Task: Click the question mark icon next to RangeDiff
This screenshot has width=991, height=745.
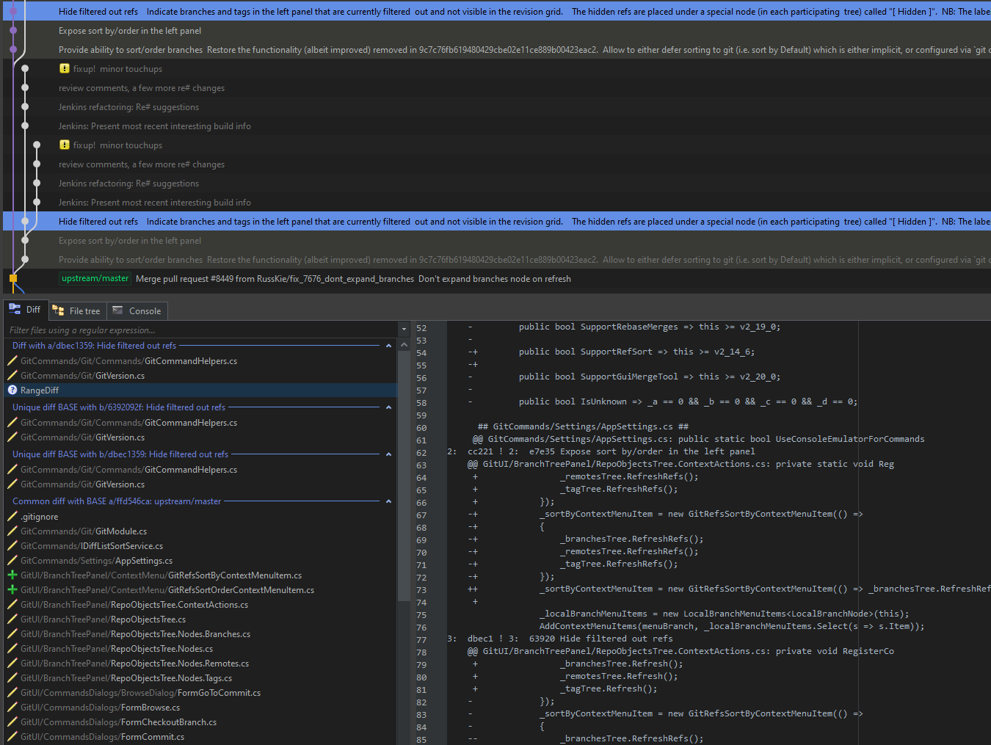Action: pos(12,390)
